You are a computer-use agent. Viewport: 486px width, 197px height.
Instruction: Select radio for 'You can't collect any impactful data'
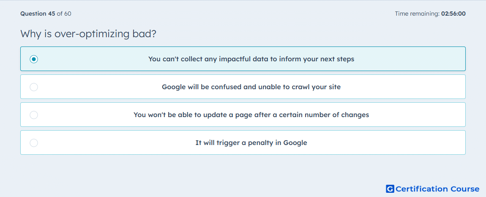34,59
